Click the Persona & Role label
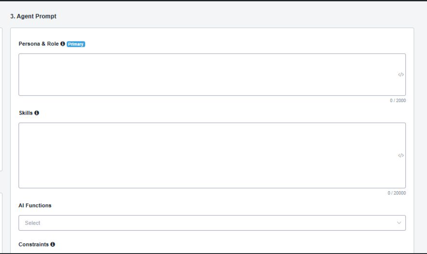This screenshot has height=254, width=427. coord(39,44)
